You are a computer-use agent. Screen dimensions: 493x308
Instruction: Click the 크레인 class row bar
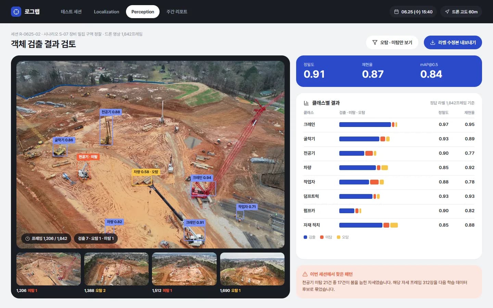368,125
